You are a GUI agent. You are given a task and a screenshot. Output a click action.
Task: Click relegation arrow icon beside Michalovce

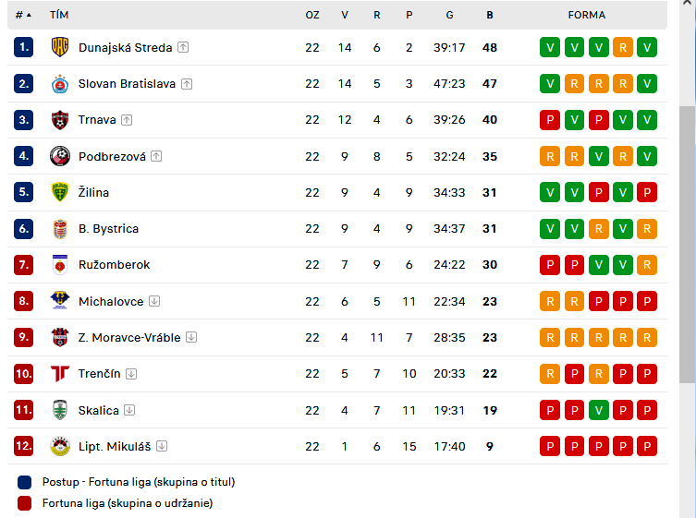(154, 301)
